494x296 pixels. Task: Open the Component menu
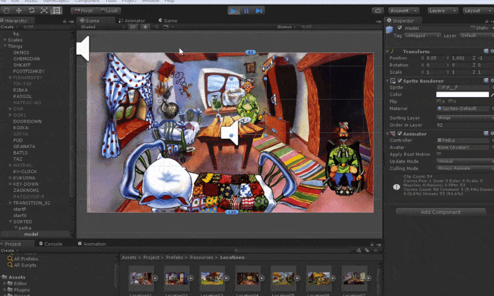coord(87,1)
